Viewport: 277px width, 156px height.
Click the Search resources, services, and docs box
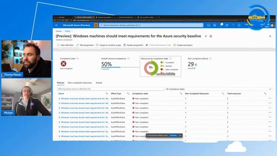point(151,25)
